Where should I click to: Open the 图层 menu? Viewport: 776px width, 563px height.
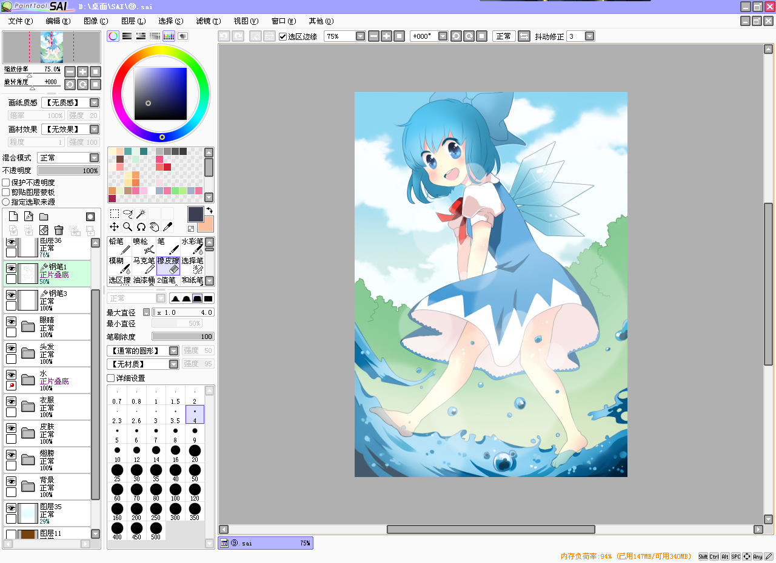[133, 21]
